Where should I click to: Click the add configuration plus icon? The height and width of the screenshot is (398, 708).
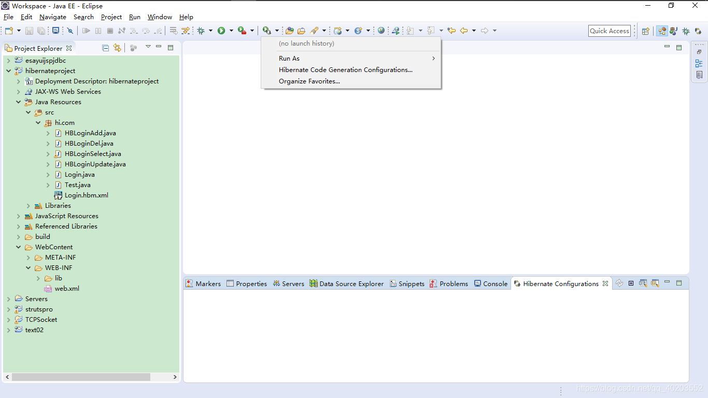coord(631,283)
